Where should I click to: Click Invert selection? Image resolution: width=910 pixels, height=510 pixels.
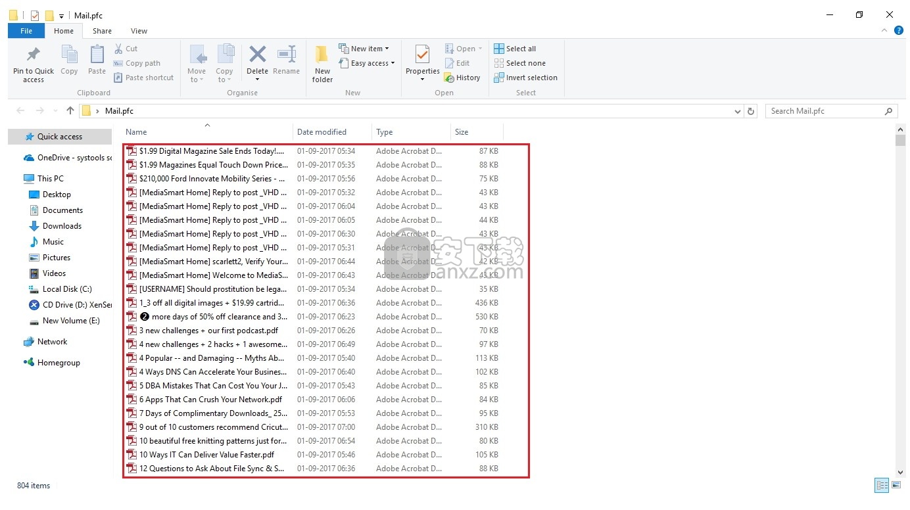coord(525,78)
